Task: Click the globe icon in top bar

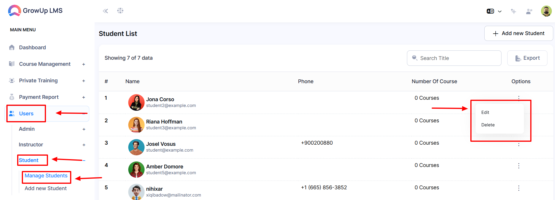Action: (120, 11)
